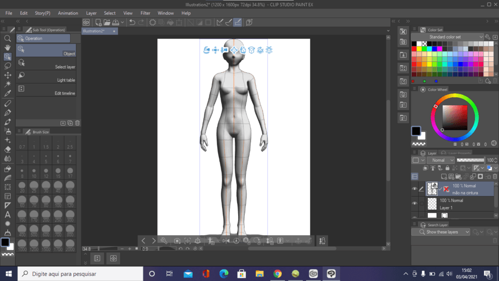
Task: Click the Open file icon
Action: [x=107, y=22]
